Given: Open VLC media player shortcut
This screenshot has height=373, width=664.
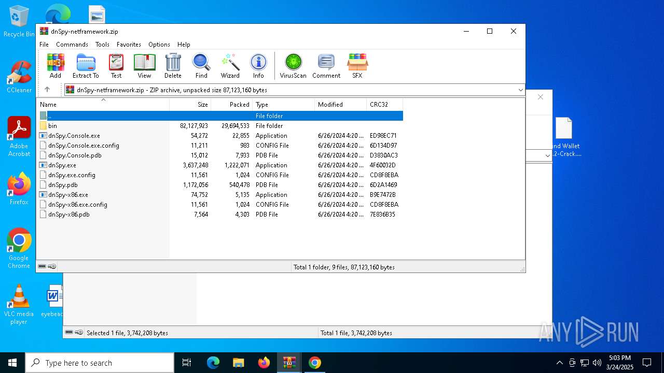Looking at the screenshot, I should tap(19, 305).
